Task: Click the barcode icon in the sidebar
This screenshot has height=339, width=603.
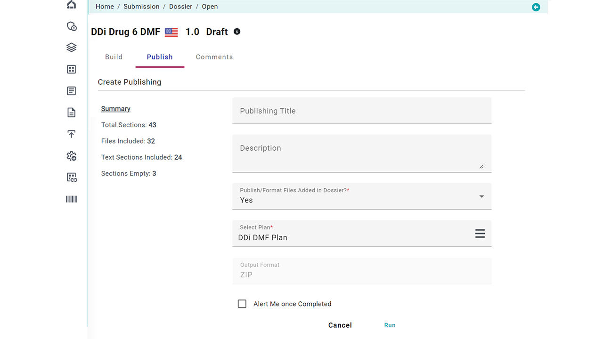Action: [x=71, y=199]
